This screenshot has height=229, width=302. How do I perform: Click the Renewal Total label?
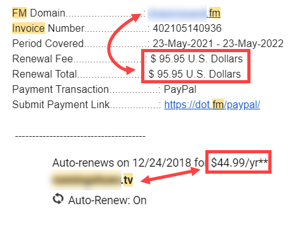[x=45, y=74]
